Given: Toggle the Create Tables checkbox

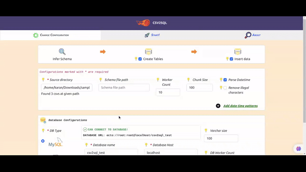Looking at the screenshot, I should click(140, 59).
